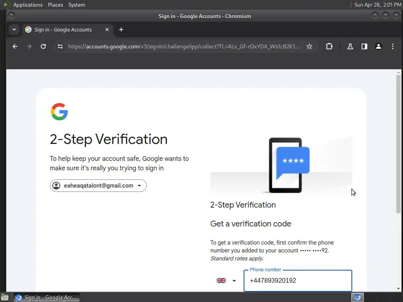Click the 'Get a verification code' heading

[x=251, y=224]
